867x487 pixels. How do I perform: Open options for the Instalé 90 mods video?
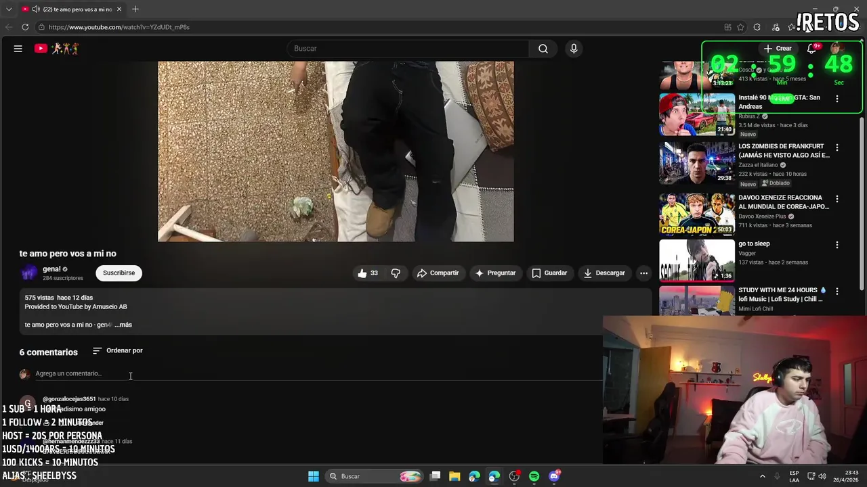[837, 99]
